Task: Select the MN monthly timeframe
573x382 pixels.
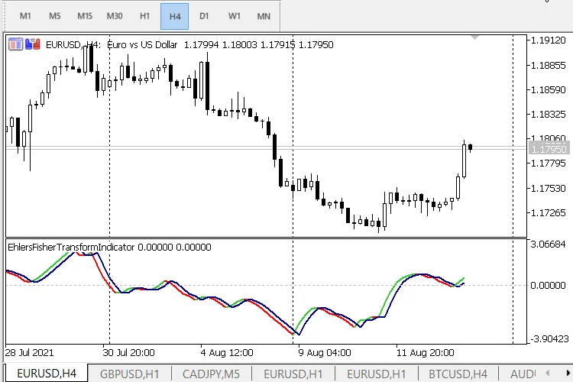Action: pyautogui.click(x=264, y=16)
